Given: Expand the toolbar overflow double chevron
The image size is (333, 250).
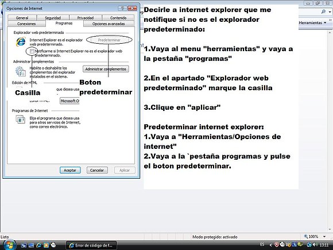Looking at the screenshot, I should point(330,20).
